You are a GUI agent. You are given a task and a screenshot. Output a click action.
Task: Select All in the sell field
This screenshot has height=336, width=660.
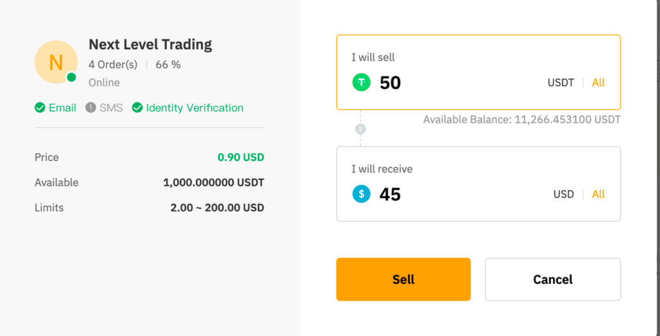coord(598,83)
